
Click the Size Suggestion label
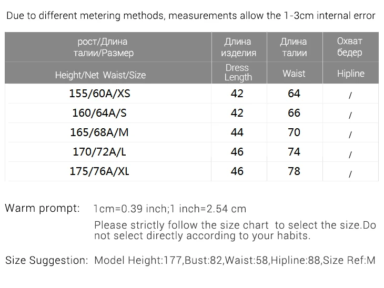[x=46, y=260]
